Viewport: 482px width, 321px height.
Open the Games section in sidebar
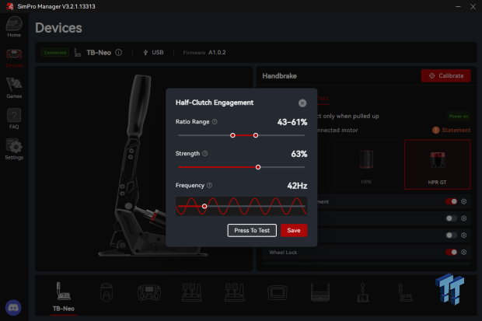tap(14, 89)
